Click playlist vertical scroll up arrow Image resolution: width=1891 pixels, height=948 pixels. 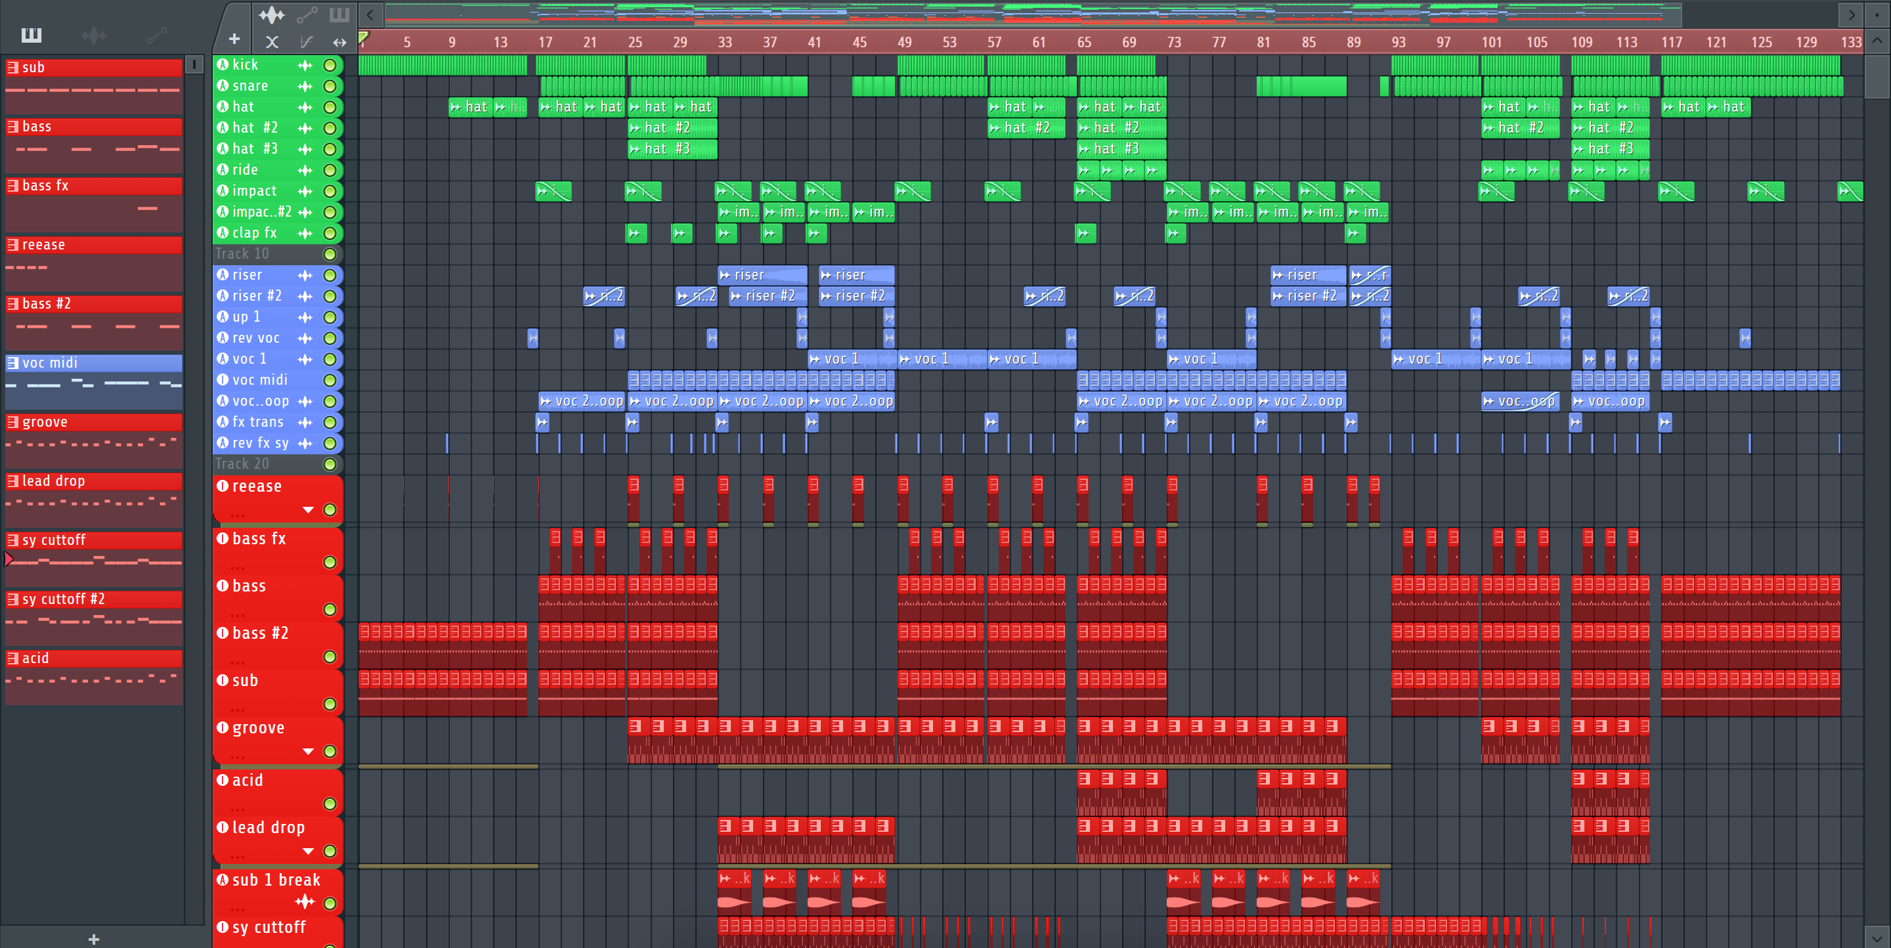click(x=1877, y=40)
